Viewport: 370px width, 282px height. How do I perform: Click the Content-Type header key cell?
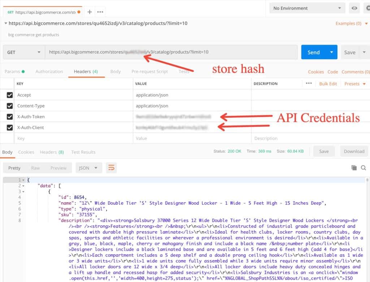point(74,106)
